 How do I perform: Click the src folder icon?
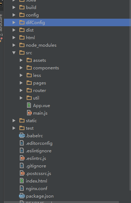tap(22, 52)
